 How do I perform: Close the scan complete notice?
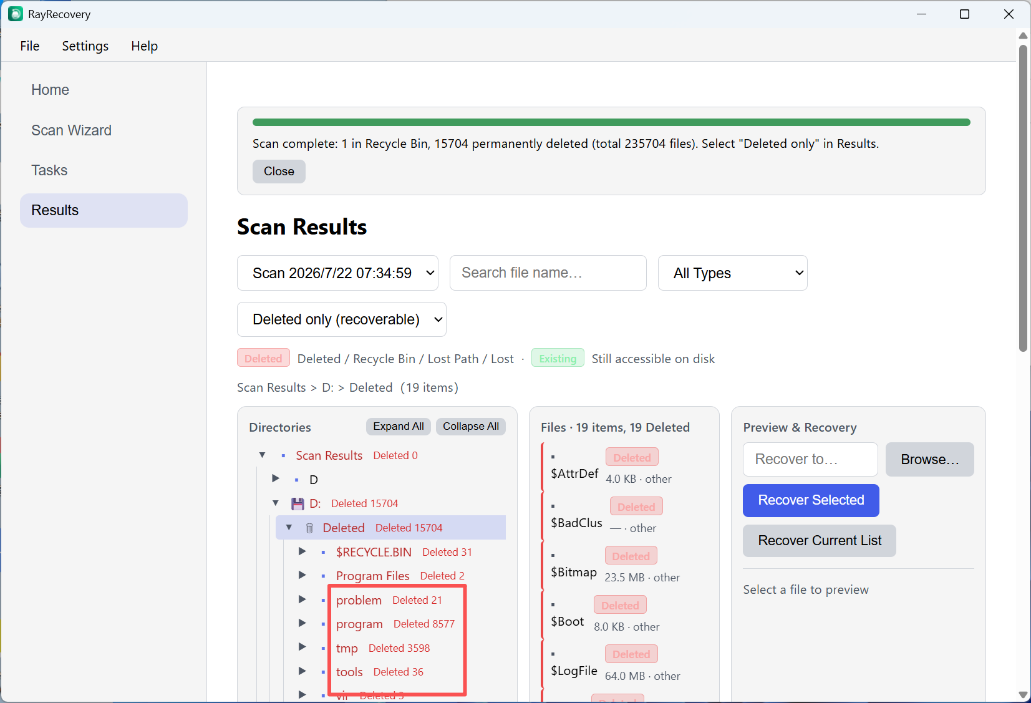[279, 172]
